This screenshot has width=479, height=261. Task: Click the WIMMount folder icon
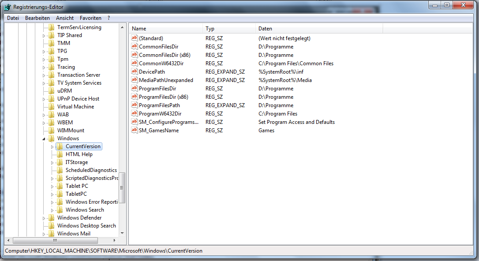coord(52,130)
